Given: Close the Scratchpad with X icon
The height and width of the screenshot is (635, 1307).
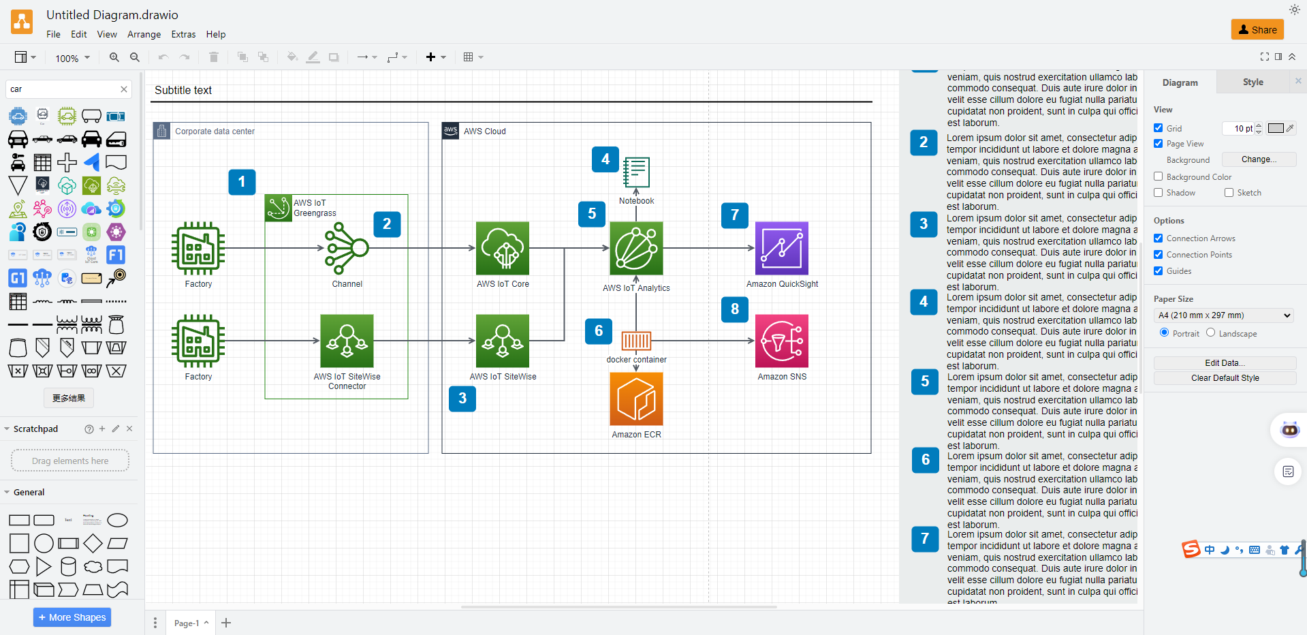Looking at the screenshot, I should click(x=129, y=429).
